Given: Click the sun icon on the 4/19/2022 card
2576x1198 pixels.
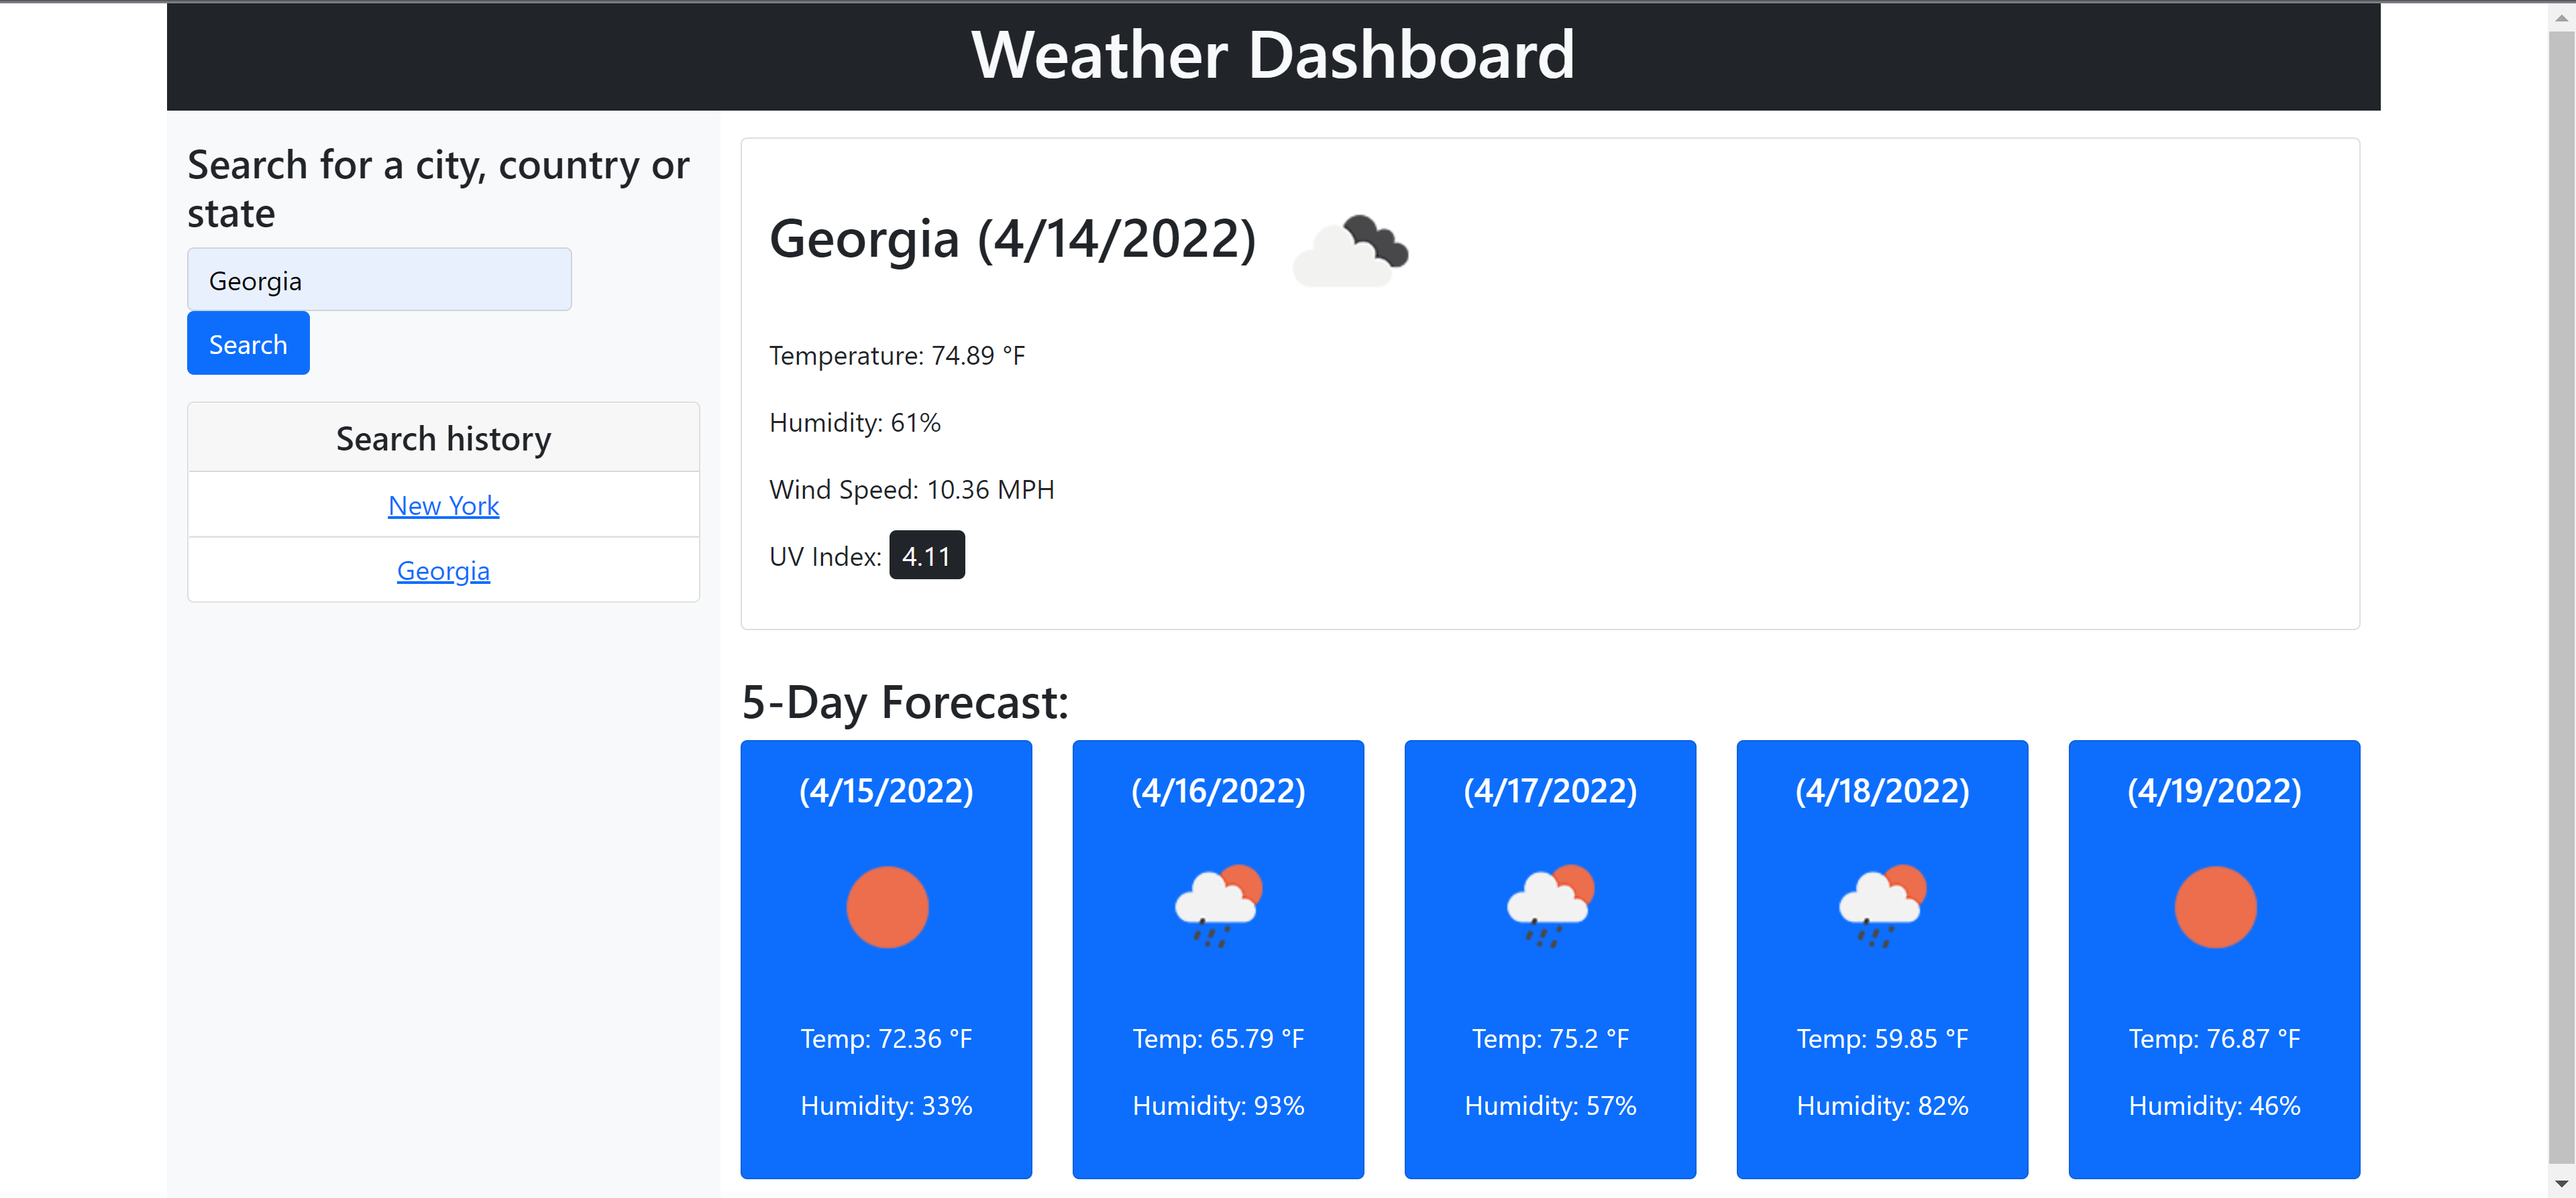Looking at the screenshot, I should click(x=2214, y=906).
